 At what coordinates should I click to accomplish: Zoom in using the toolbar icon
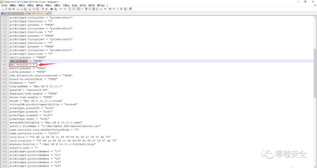(x=60, y=9)
